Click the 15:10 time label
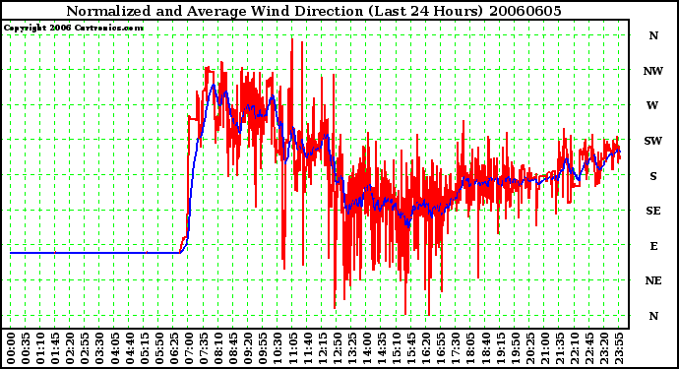679x369 pixels. 397,348
